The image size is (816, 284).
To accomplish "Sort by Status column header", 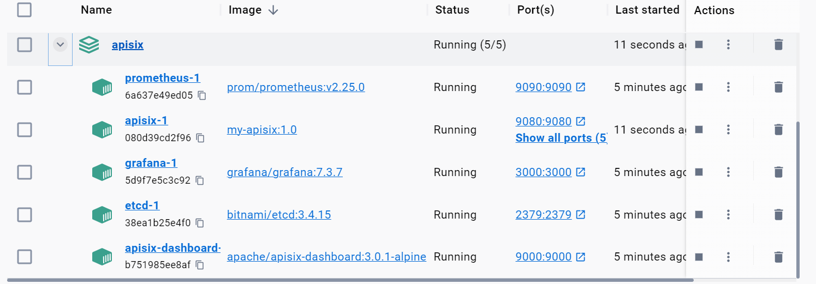I will coord(452,10).
